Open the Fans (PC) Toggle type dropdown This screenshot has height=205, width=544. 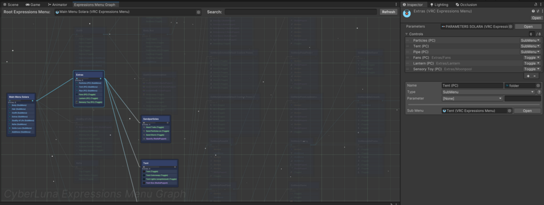pos(532,57)
